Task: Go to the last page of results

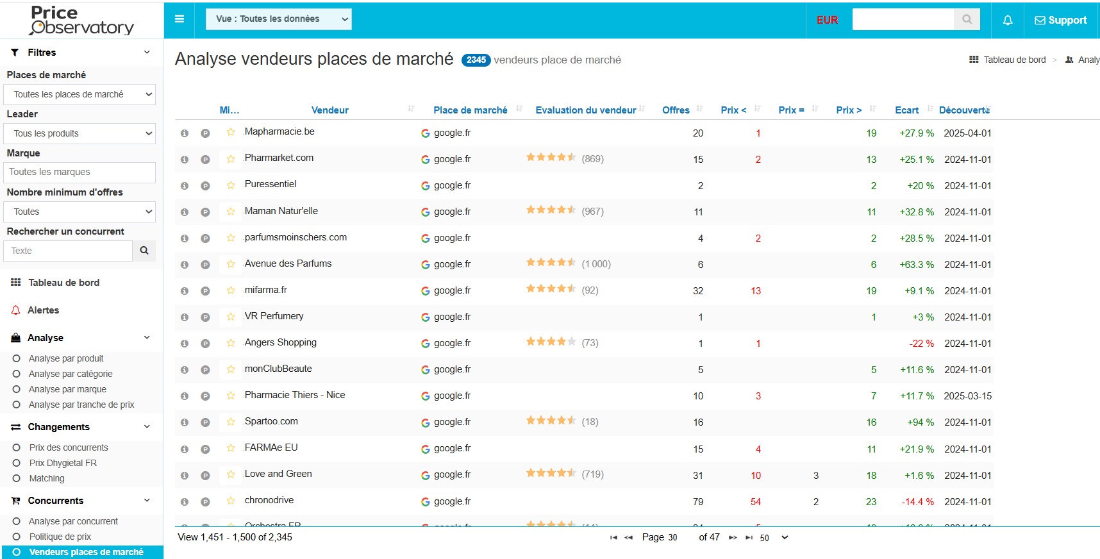Action: 749,538
